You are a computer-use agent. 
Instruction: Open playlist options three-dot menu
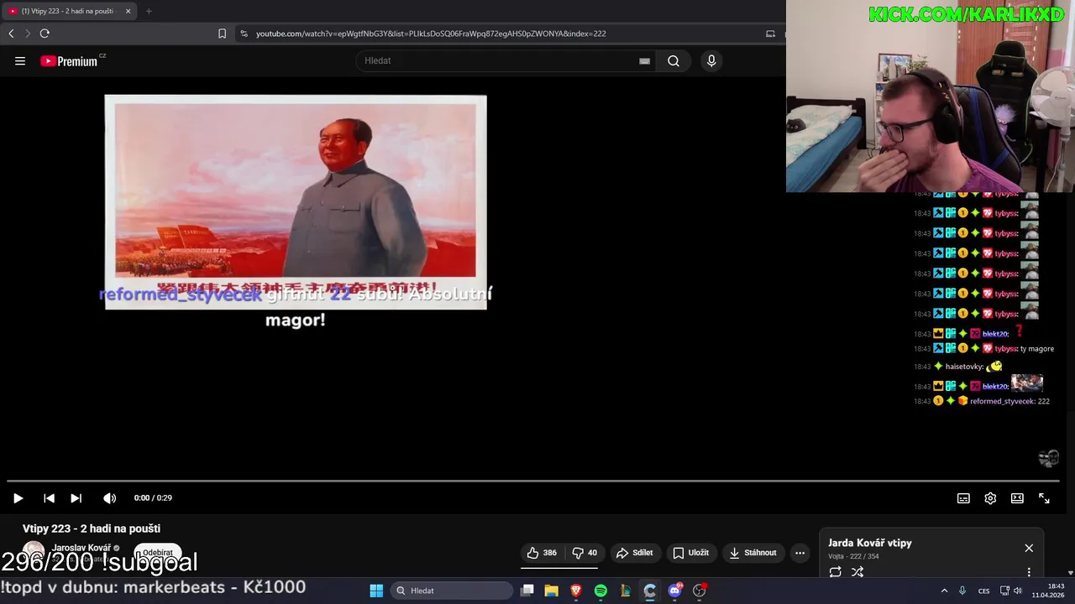click(1029, 572)
